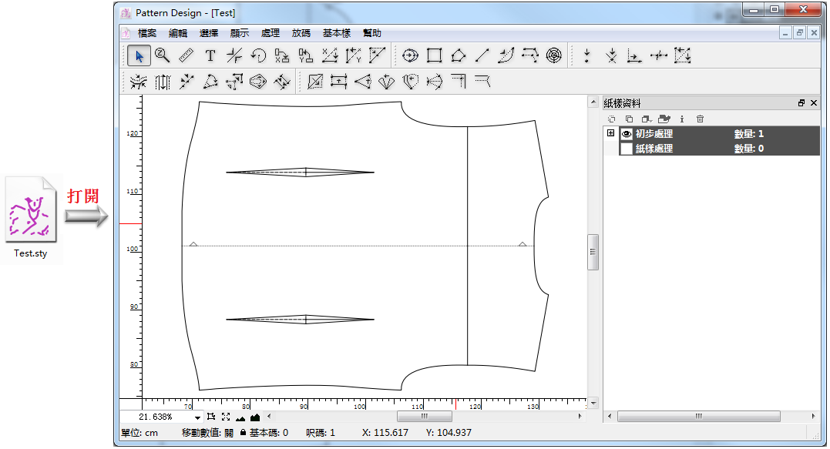The image size is (830, 449).
Task: Open the 檔案 menu
Action: (x=147, y=33)
